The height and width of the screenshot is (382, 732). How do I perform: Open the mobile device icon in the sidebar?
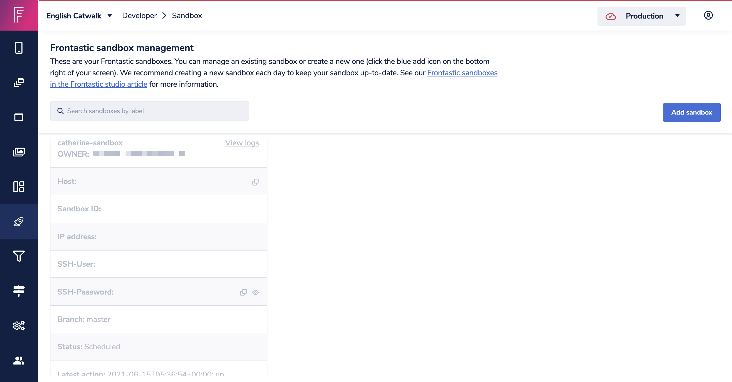tap(19, 48)
